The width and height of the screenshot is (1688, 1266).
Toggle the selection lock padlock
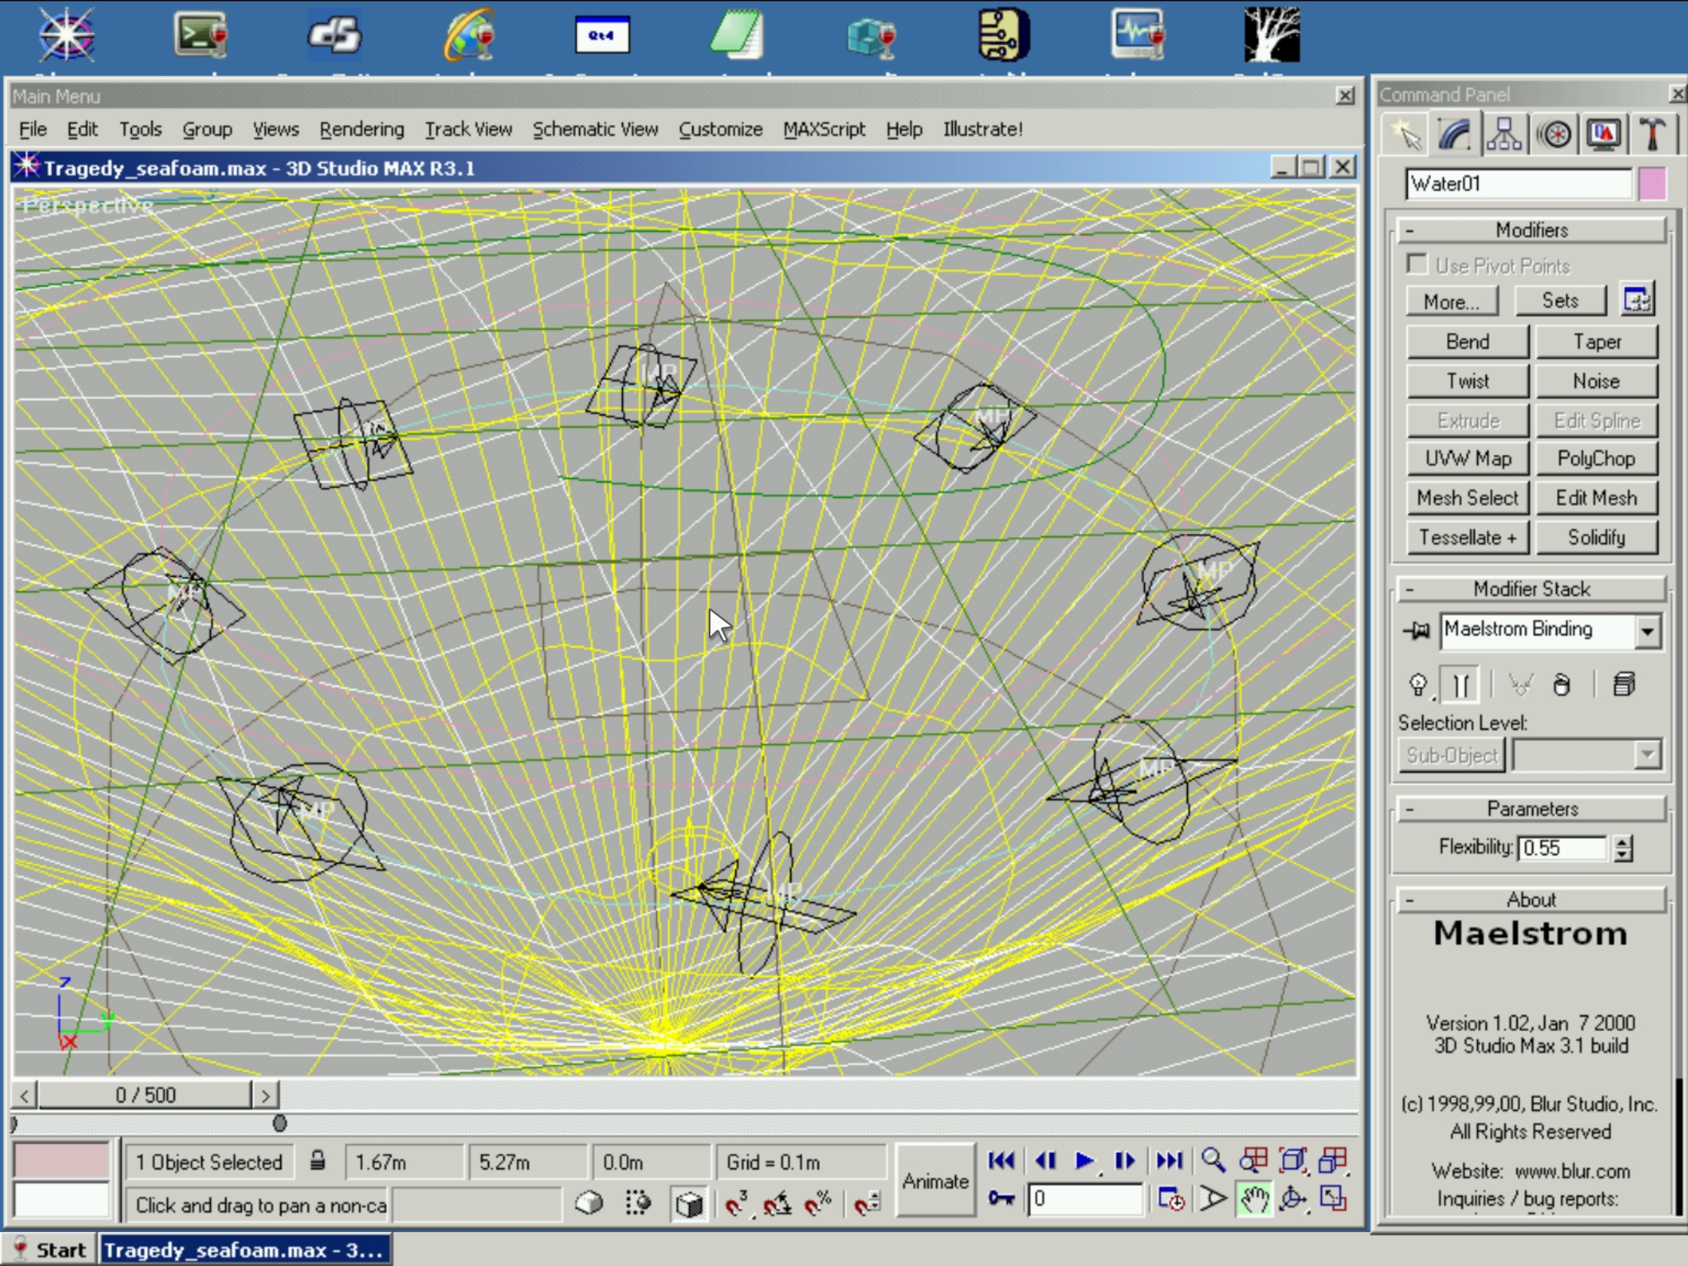point(317,1162)
